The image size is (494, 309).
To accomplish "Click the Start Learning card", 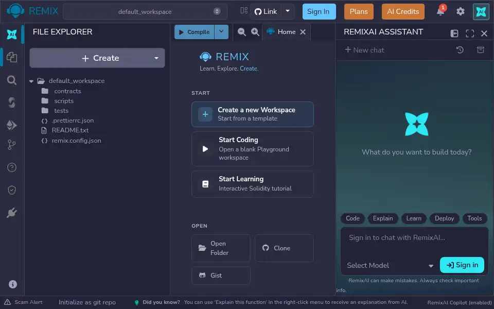I will click(252, 184).
